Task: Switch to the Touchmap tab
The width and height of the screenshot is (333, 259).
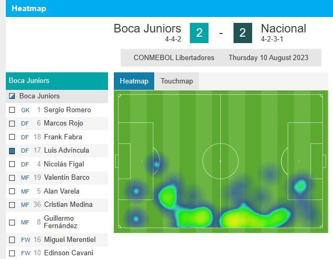Action: [x=177, y=81]
